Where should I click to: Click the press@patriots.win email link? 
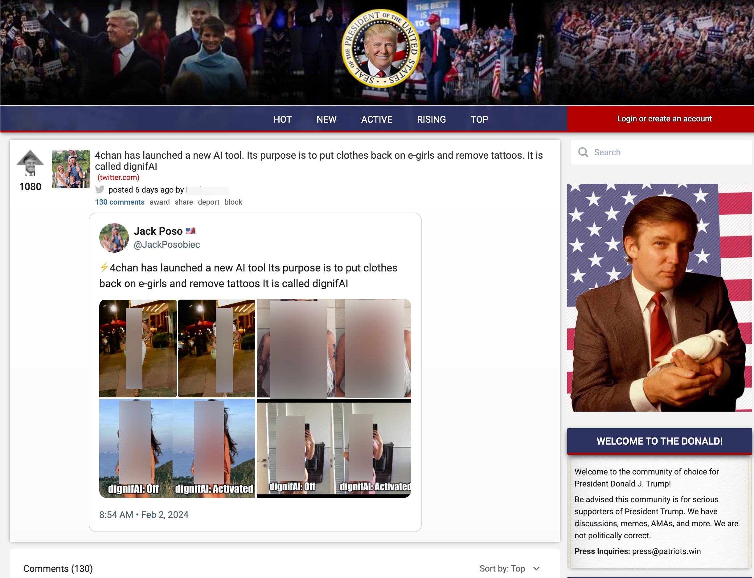[x=666, y=551]
